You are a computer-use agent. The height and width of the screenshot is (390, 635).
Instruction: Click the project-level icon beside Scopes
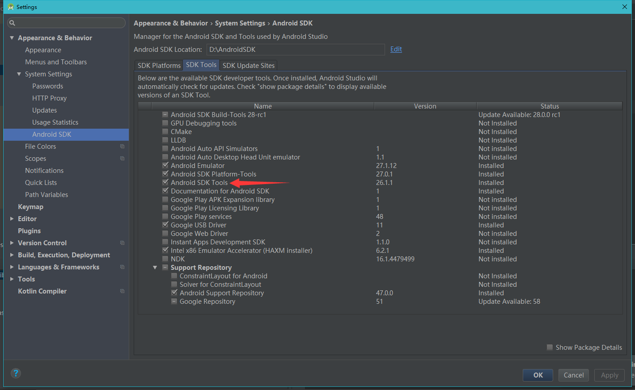click(122, 159)
